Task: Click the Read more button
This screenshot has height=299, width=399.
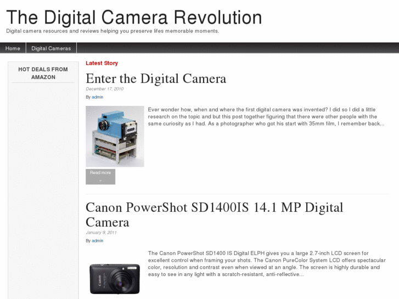Action: point(100,177)
